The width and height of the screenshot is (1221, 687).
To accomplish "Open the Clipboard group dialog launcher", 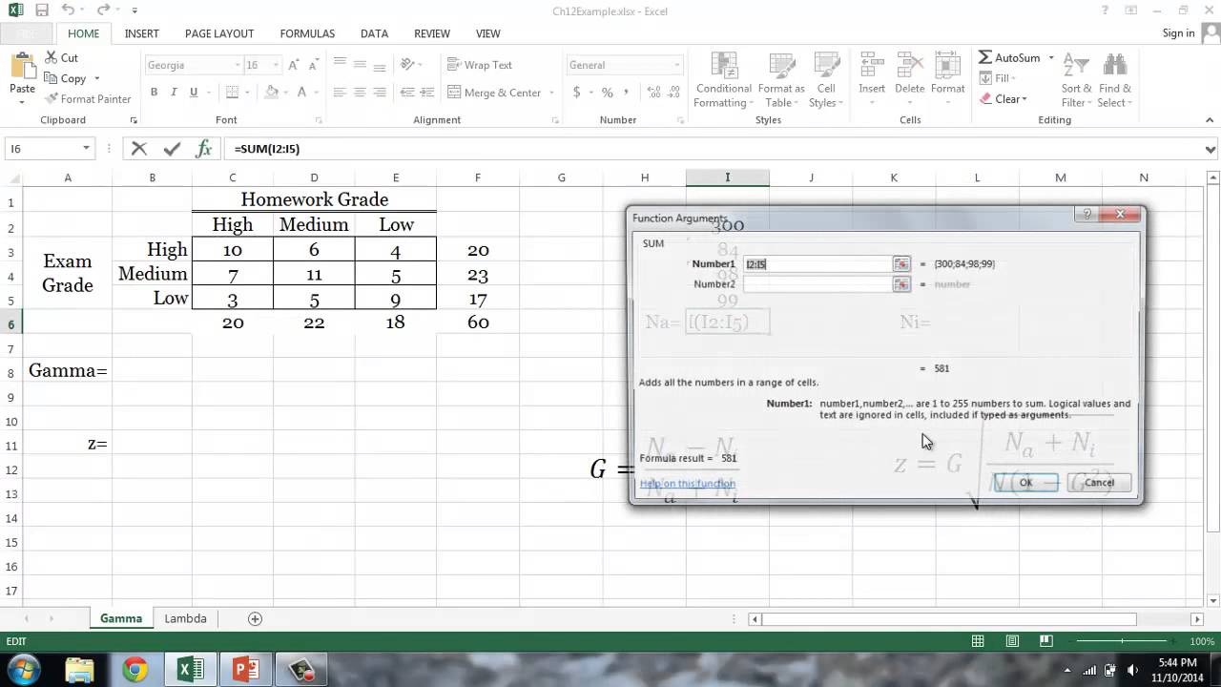I will click(x=134, y=120).
